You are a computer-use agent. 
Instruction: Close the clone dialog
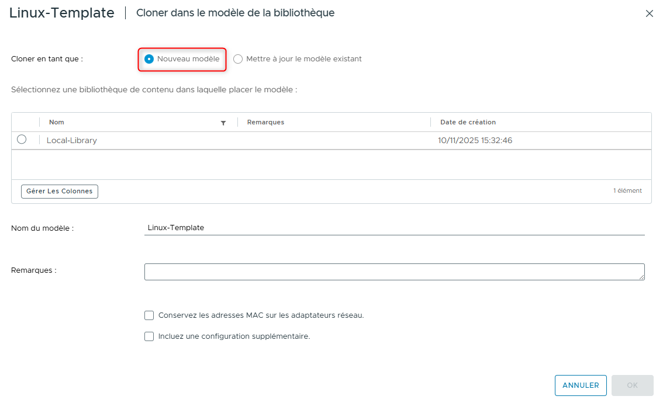coord(649,13)
